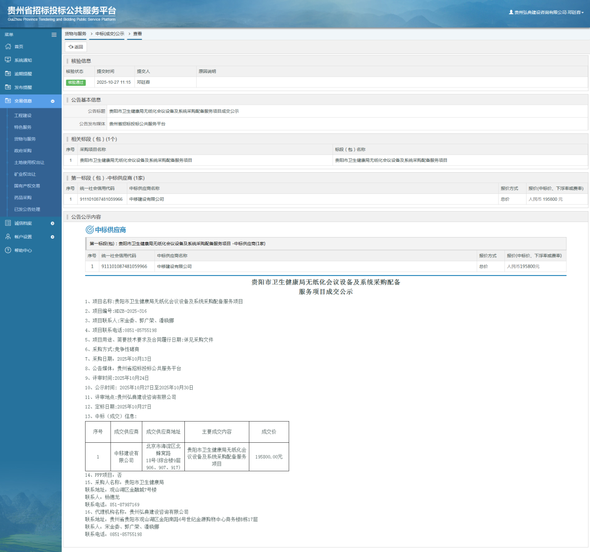Expand the 帐户设置 submenu arrow
590x552 pixels.
pos(53,237)
